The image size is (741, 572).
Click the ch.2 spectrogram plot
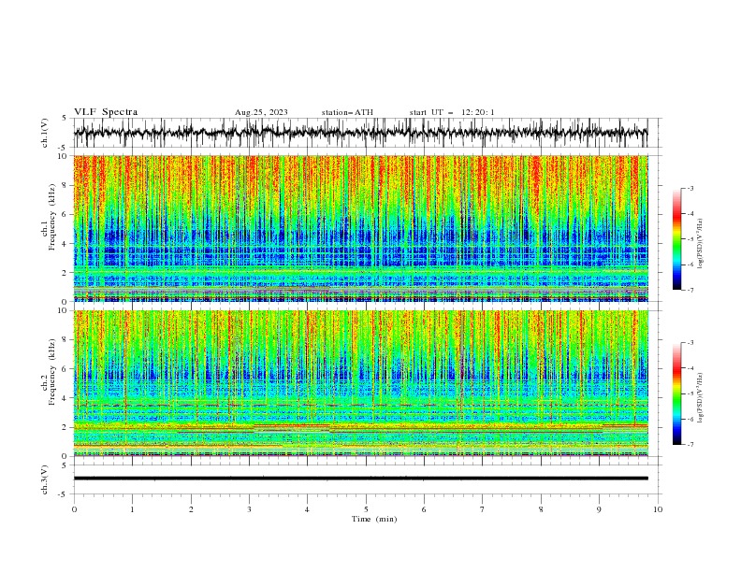361,383
